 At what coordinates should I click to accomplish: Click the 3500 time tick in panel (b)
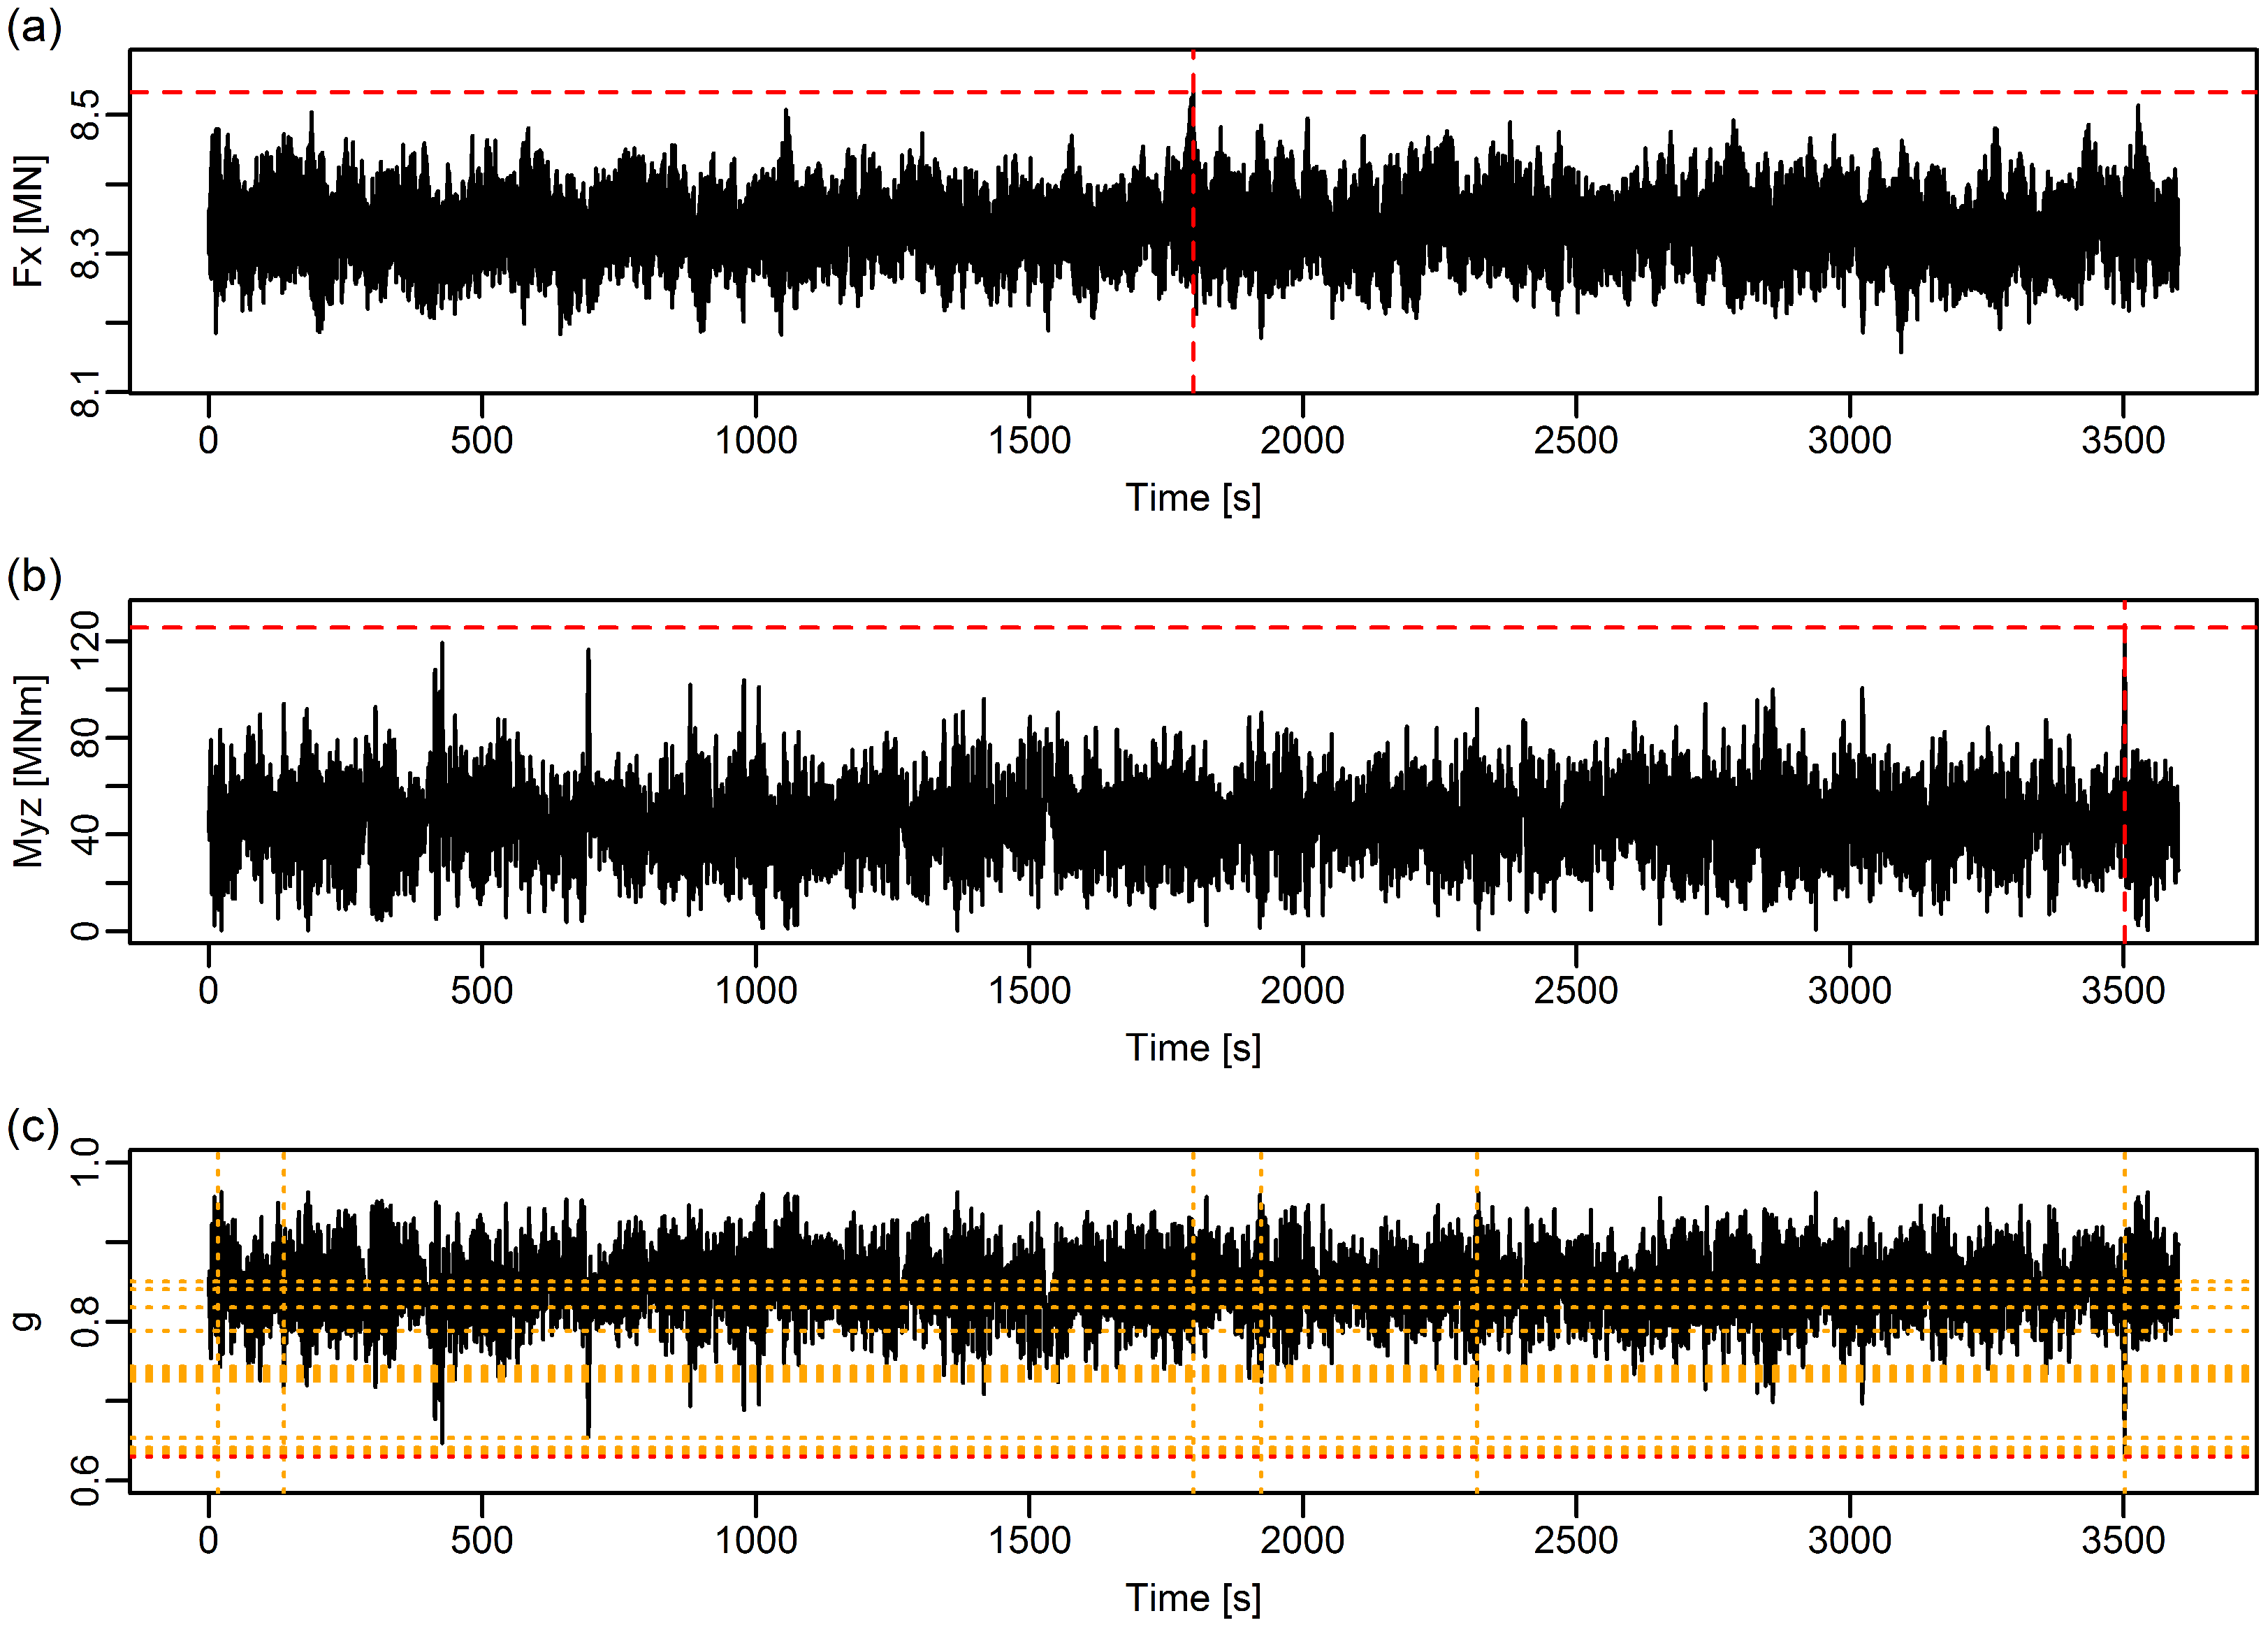(2123, 990)
